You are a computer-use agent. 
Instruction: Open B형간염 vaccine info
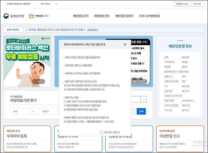click(x=185, y=57)
